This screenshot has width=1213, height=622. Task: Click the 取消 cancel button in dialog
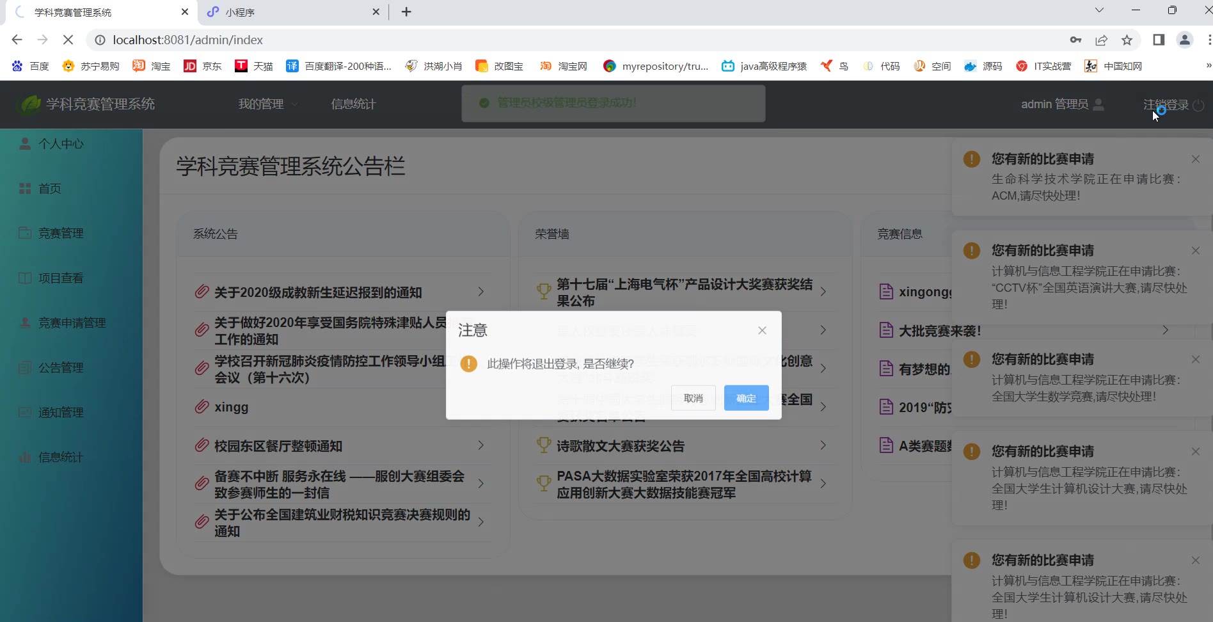tap(693, 398)
